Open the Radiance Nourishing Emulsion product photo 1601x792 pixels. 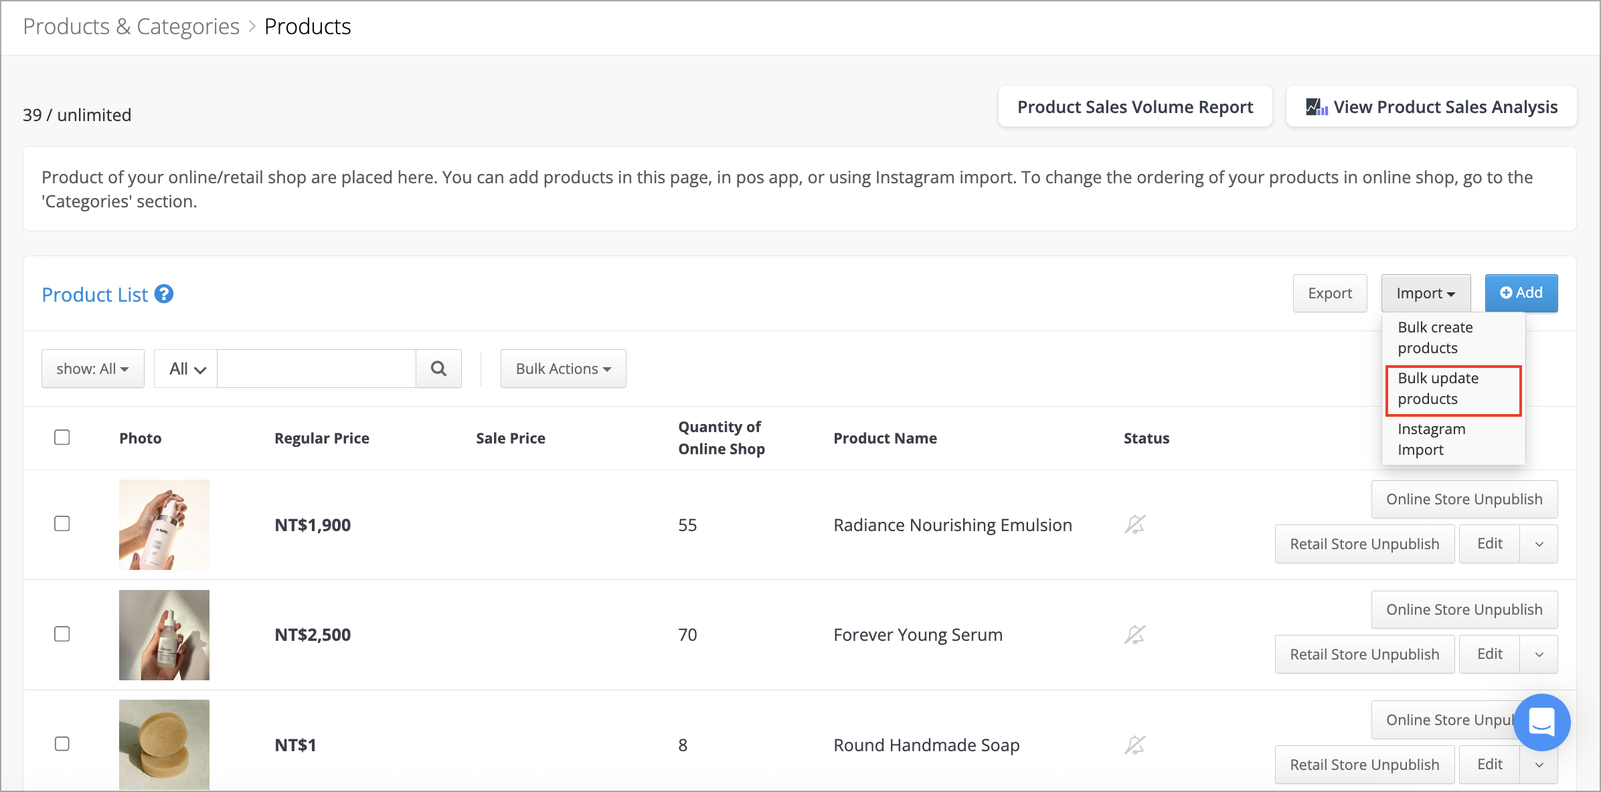[164, 524]
